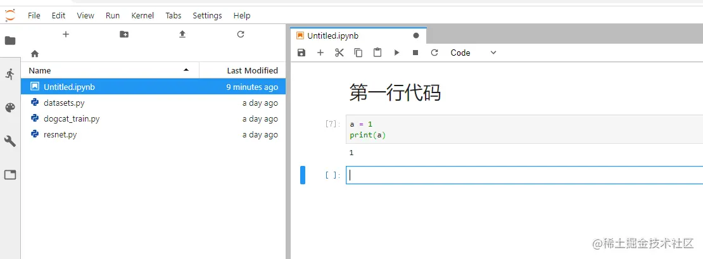Click the Upload Files icon

[182, 34]
